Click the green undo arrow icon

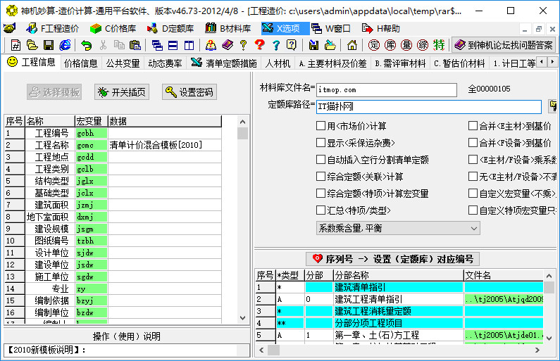(86, 44)
